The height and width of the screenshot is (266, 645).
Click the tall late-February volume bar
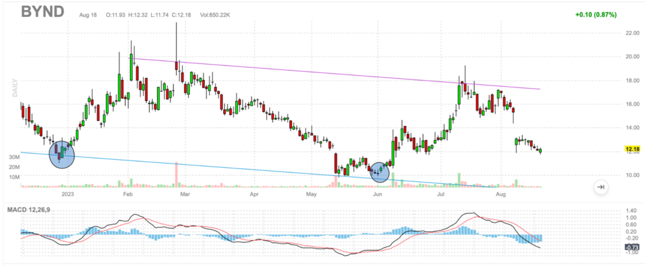(176, 175)
